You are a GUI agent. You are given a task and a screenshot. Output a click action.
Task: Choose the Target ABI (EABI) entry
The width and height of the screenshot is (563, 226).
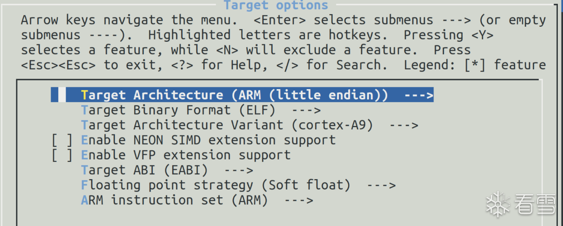[145, 170]
